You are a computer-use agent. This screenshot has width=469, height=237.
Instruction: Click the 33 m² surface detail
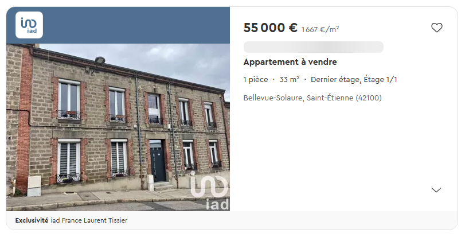(289, 80)
